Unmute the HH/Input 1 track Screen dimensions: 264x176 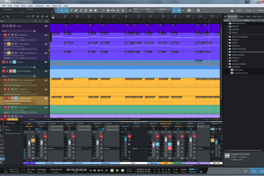5,89
